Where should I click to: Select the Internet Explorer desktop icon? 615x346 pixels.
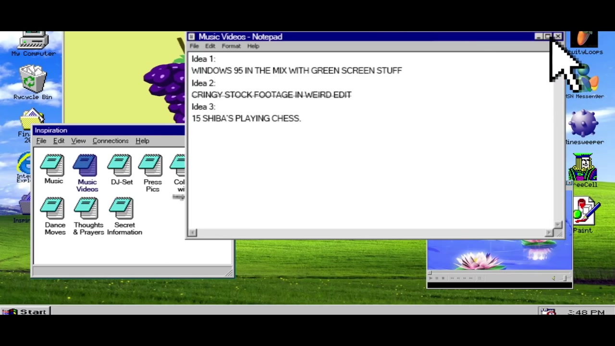[x=23, y=168]
